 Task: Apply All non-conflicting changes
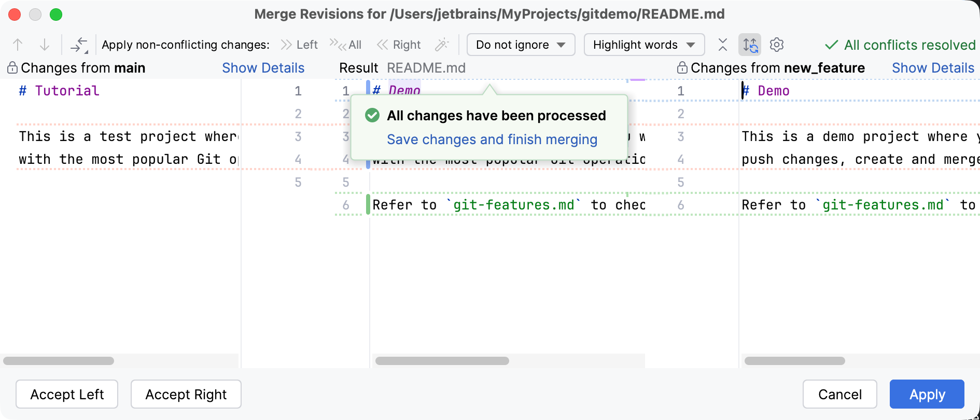click(346, 45)
